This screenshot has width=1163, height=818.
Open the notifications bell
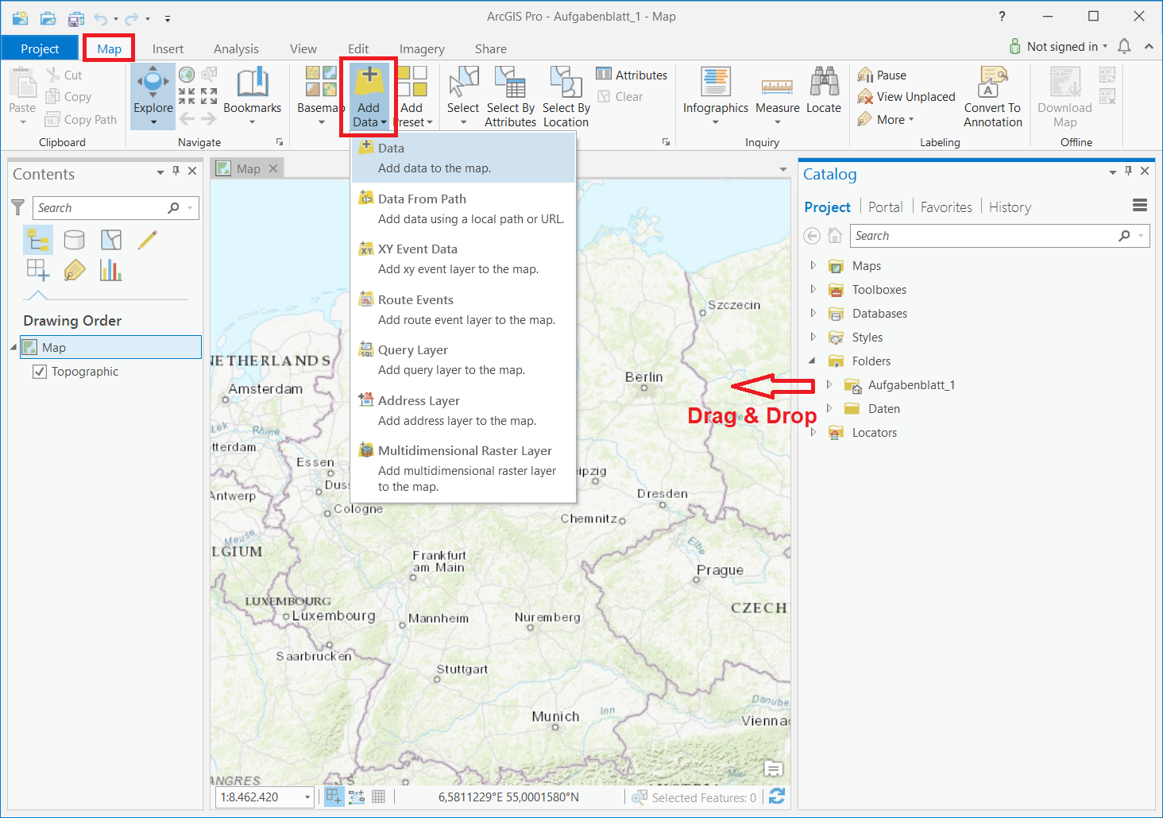(1124, 47)
